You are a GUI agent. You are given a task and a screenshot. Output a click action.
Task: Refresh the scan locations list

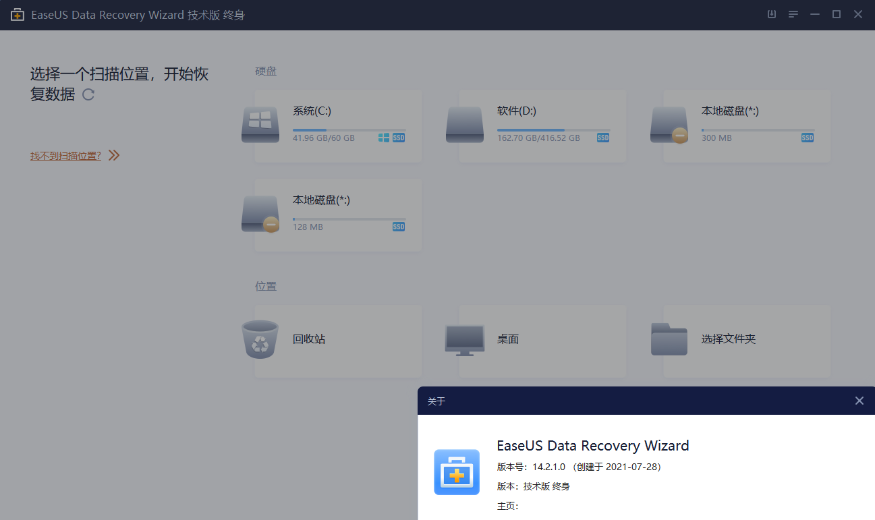88,94
